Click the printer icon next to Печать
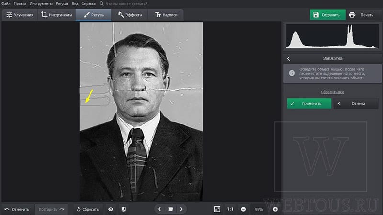This screenshot has width=383, height=215. coord(352,15)
